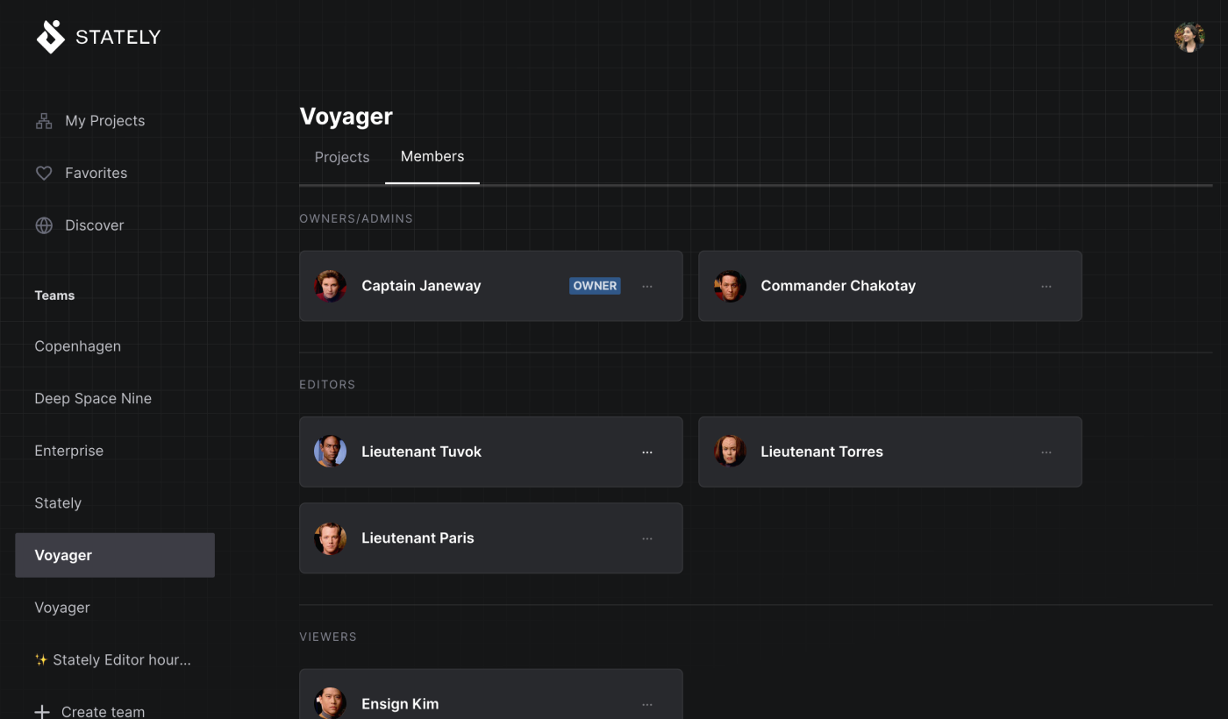
Task: Click Captain Janeway's avatar picture
Action: (x=331, y=286)
